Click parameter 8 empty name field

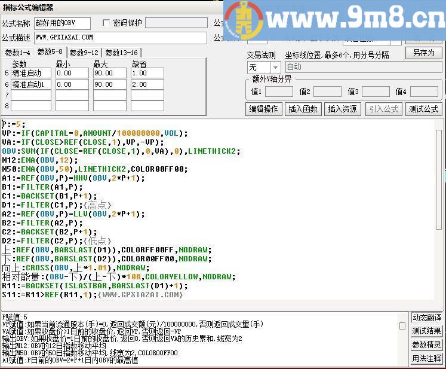tap(31, 106)
